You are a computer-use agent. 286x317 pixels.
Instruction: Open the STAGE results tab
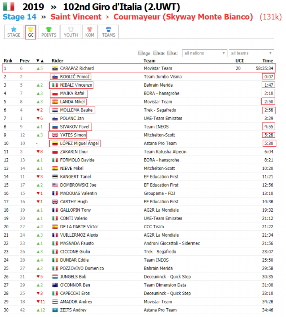[14, 32]
